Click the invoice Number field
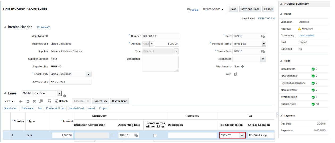335x143 pixels. [160, 36]
